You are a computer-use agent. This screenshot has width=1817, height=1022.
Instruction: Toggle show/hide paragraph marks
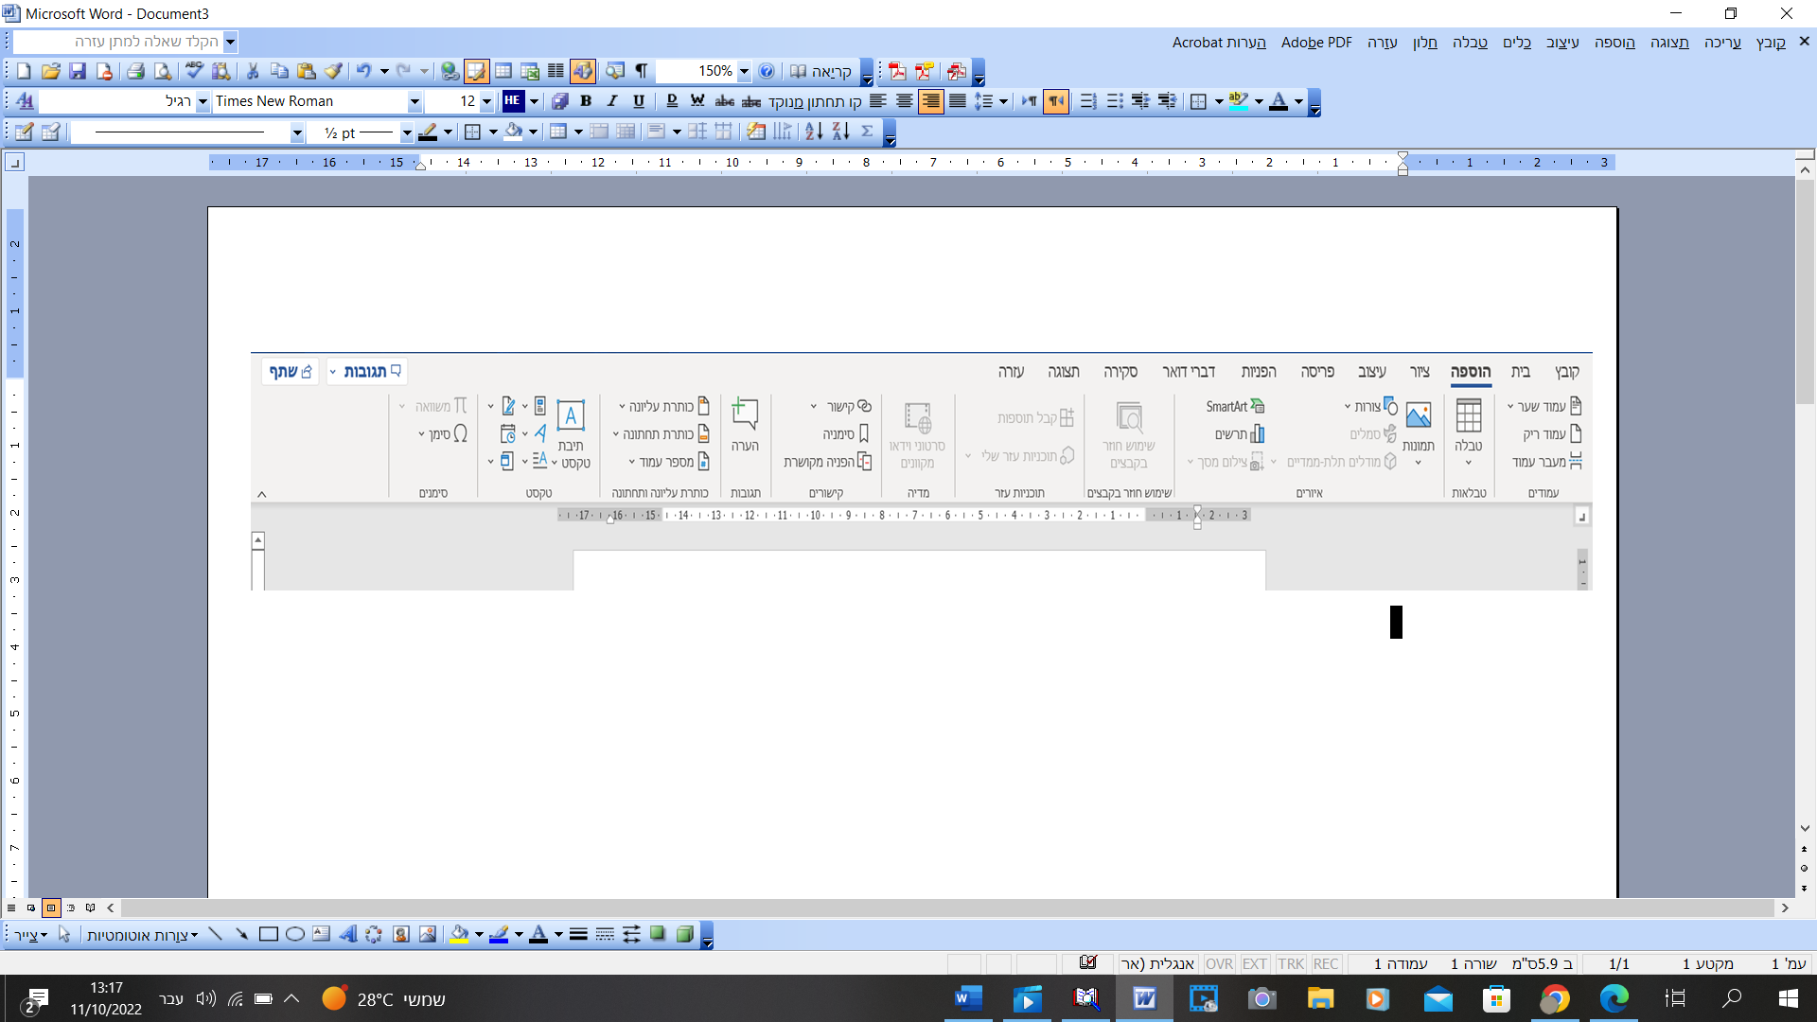click(x=642, y=71)
